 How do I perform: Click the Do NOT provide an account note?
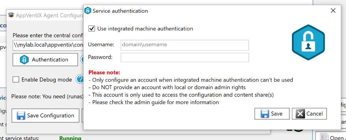tap(167, 87)
